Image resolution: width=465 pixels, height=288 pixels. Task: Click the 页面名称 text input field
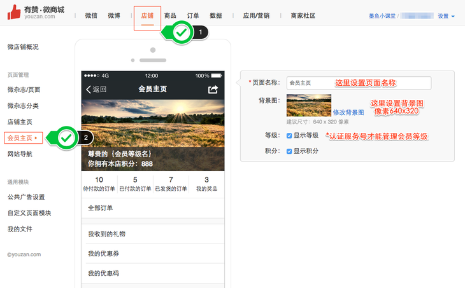tap(359, 83)
